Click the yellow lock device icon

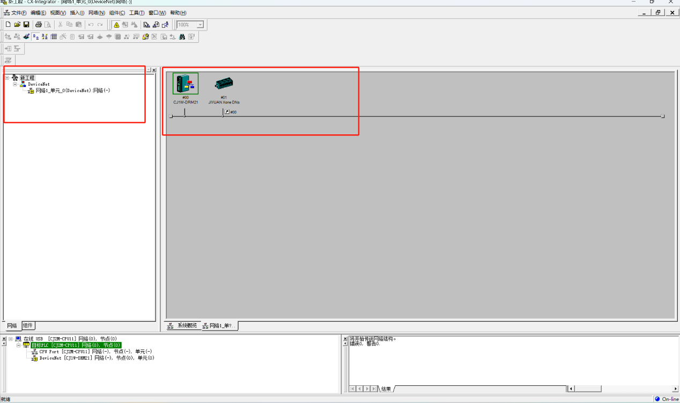coord(146,37)
